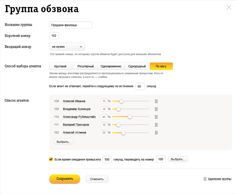Viewport: 236px width, 194px height.
Task: Select the Круговой selection method
Action: (x=60, y=66)
